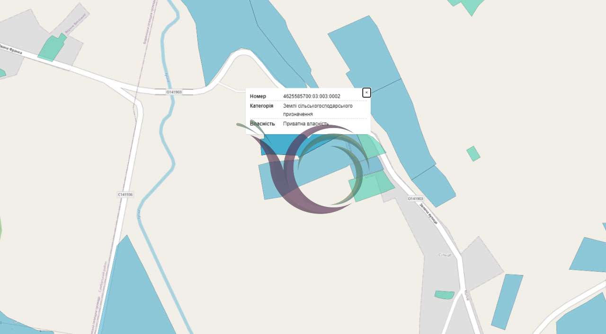Click the Номер label in popup

pos(258,96)
